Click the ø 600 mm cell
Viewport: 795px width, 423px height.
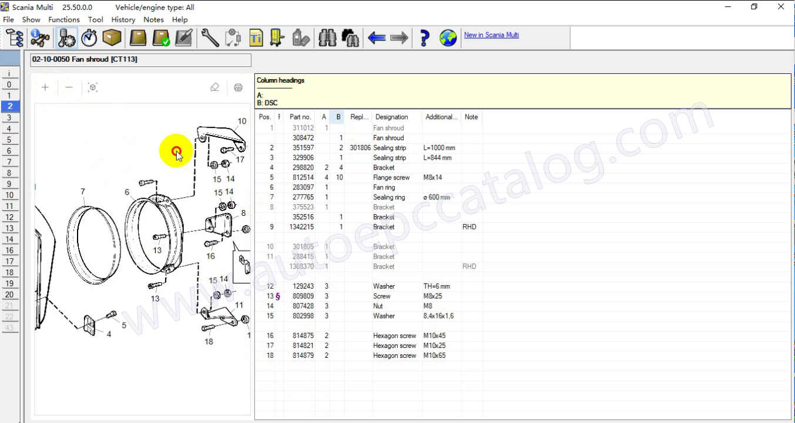click(x=437, y=197)
